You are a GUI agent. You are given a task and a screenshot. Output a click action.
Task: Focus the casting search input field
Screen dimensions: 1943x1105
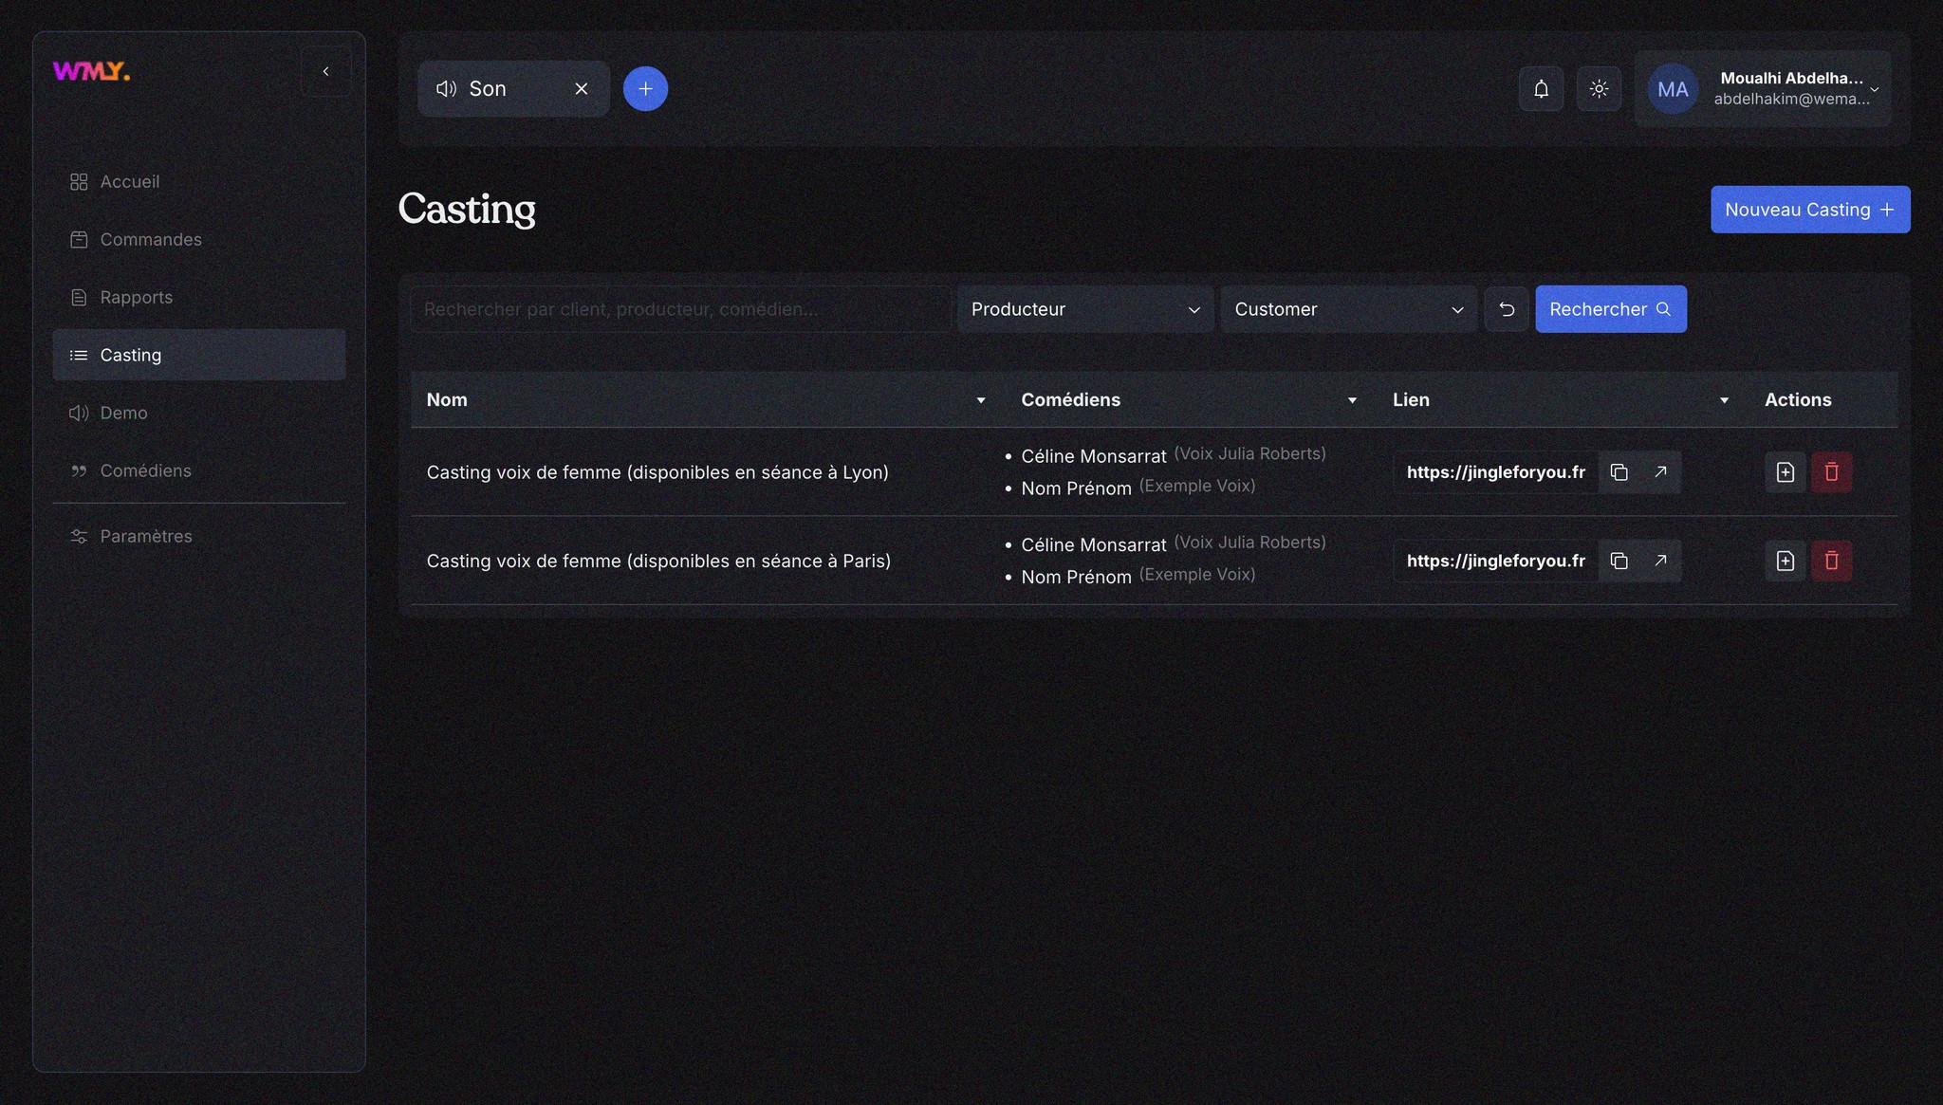(x=679, y=309)
